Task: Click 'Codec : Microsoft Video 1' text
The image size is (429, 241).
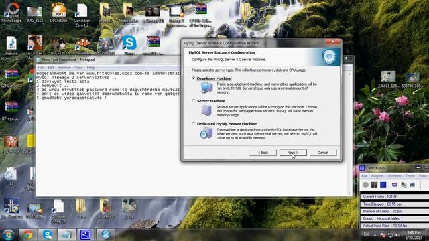Action: coord(383,219)
